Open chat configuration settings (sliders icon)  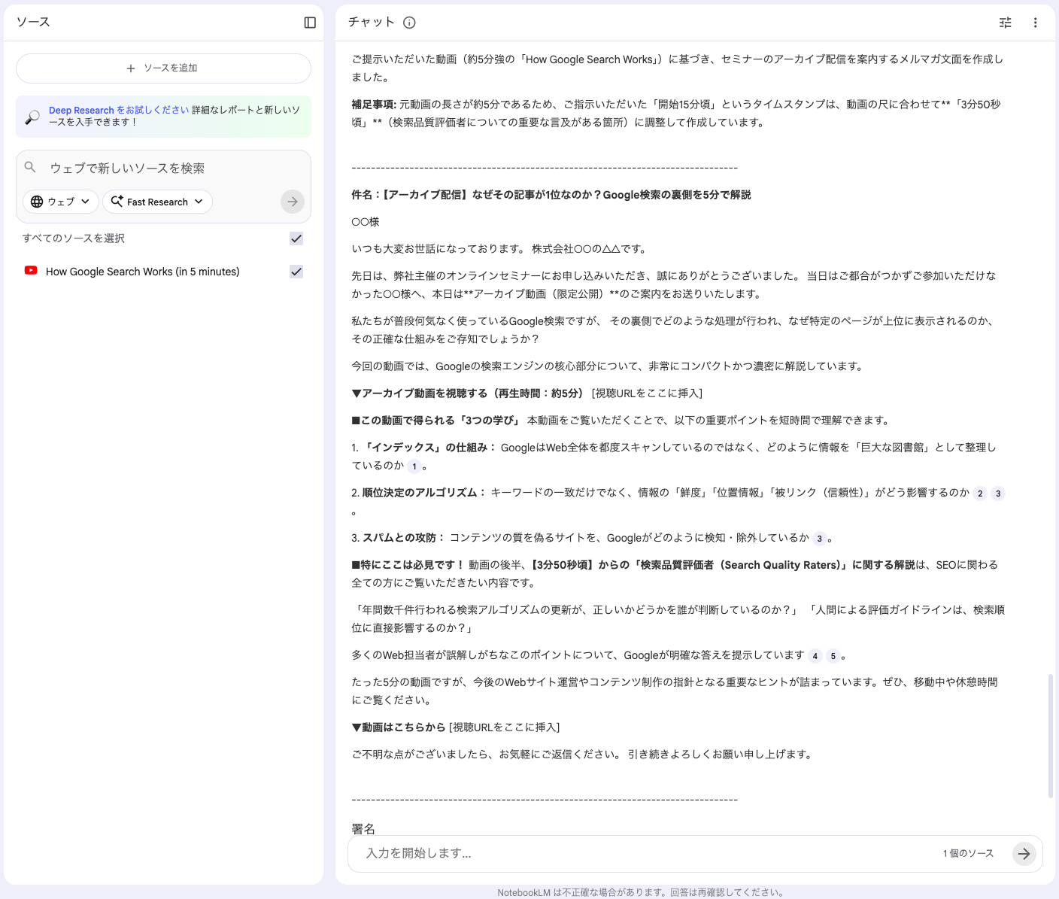pyautogui.click(x=1005, y=23)
